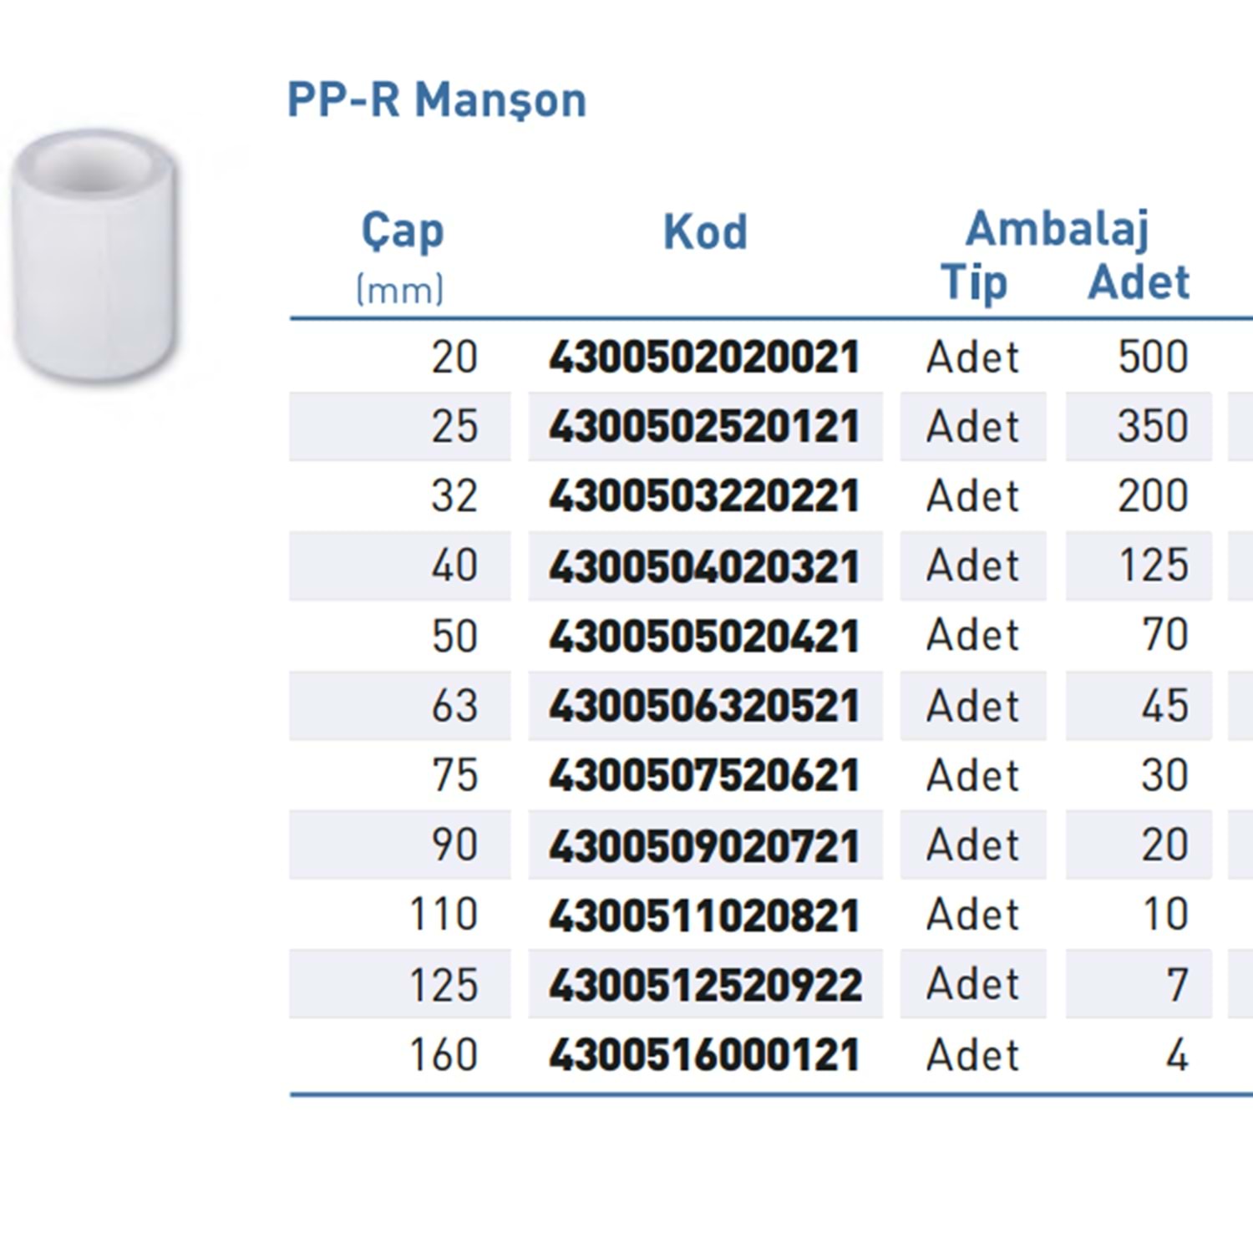Screen dimensions: 1253x1253
Task: Select product code 4300506320521
Action: click(704, 706)
